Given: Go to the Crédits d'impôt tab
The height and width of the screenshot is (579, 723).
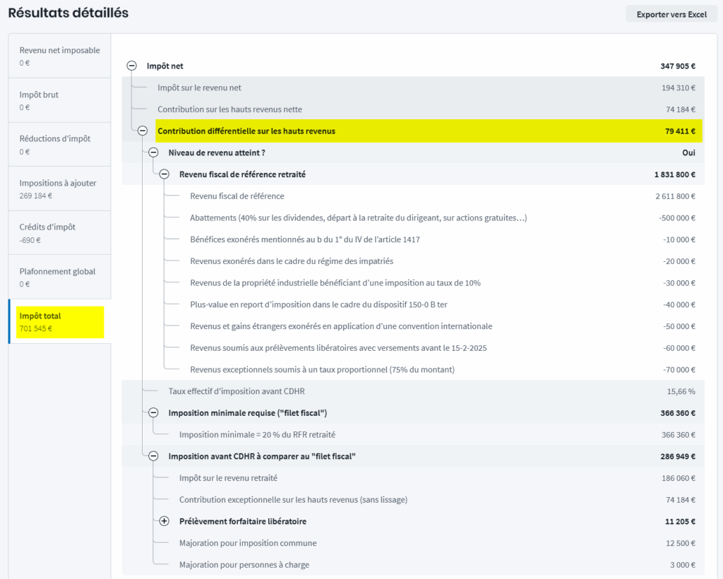Looking at the screenshot, I should click(x=59, y=232).
